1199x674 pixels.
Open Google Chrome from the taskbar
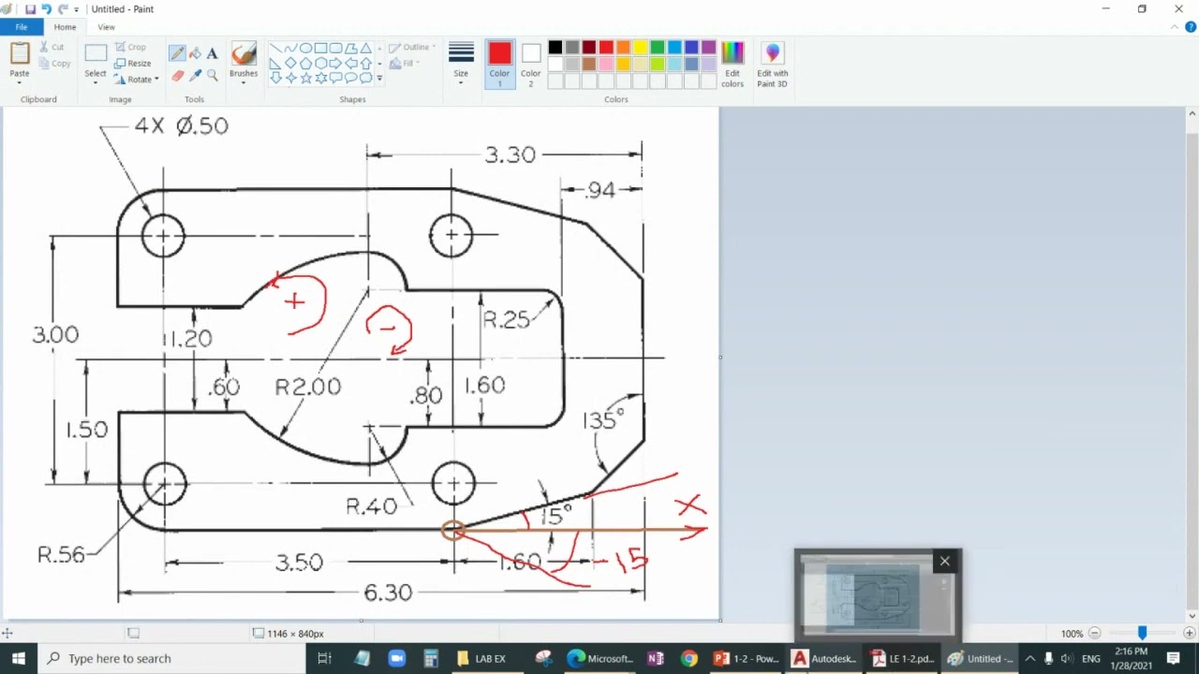click(x=688, y=659)
